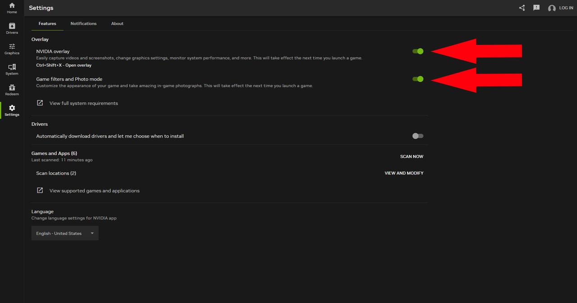Viewport: 577px width, 303px height.
Task: Click the Overlay section heading
Action: tap(40, 40)
